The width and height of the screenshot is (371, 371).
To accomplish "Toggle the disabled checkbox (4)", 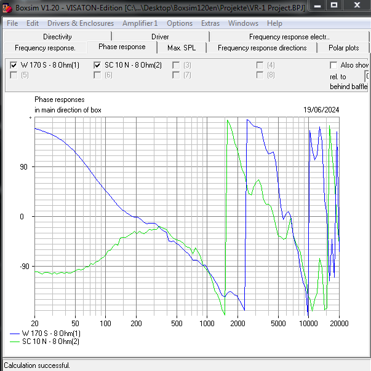I will pos(260,65).
